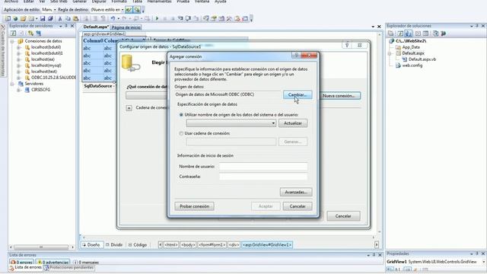Screen dimensions: 487x274
Task: Click the Open File folder icon in toolbar
Action: 23,18
